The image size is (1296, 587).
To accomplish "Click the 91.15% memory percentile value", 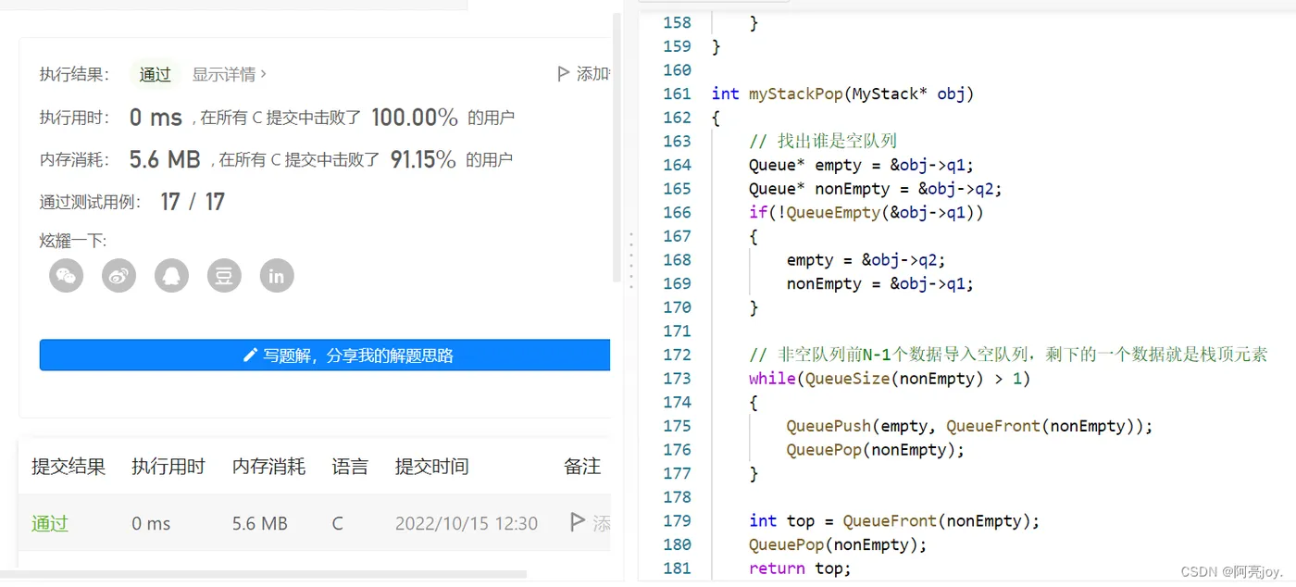I will (423, 159).
